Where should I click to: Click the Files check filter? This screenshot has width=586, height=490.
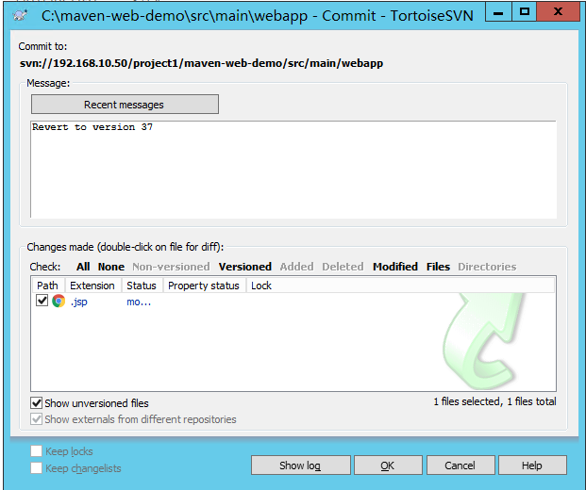(438, 267)
